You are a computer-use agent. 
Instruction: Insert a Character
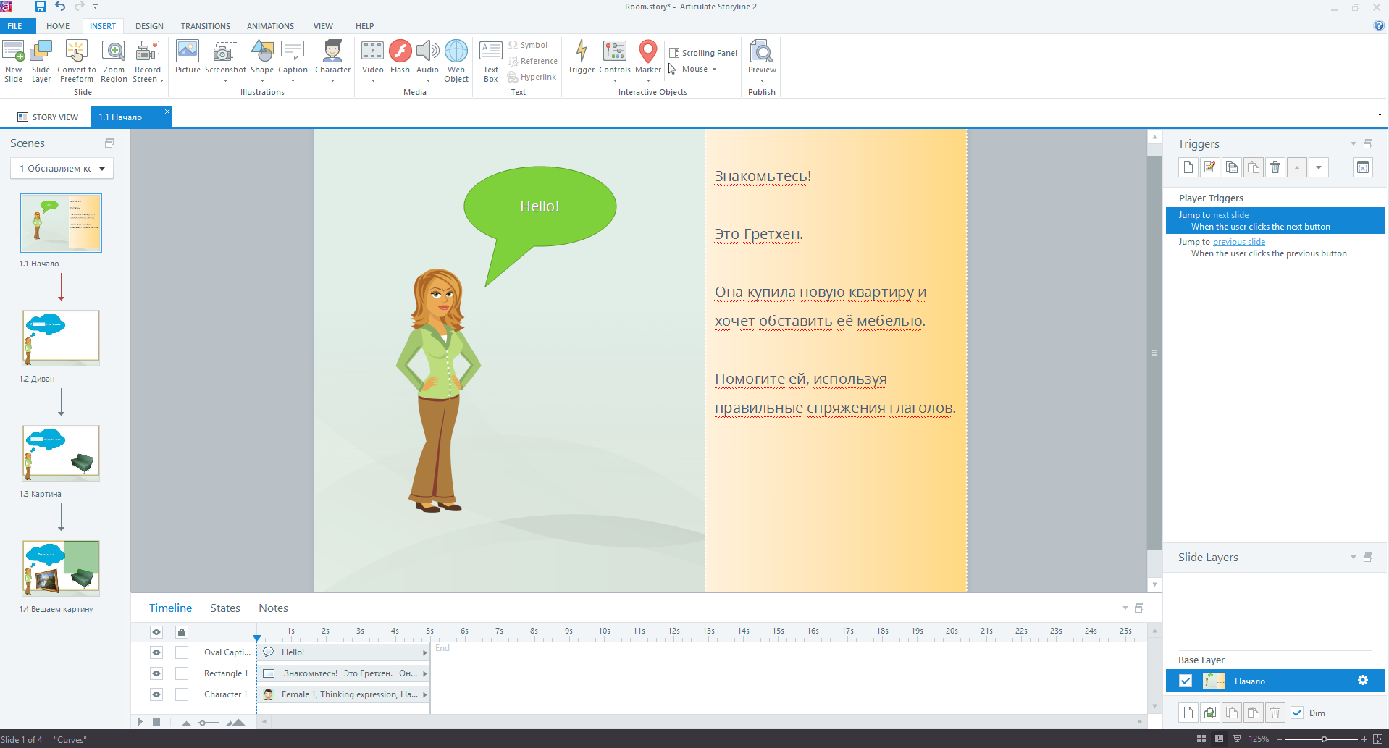332,62
